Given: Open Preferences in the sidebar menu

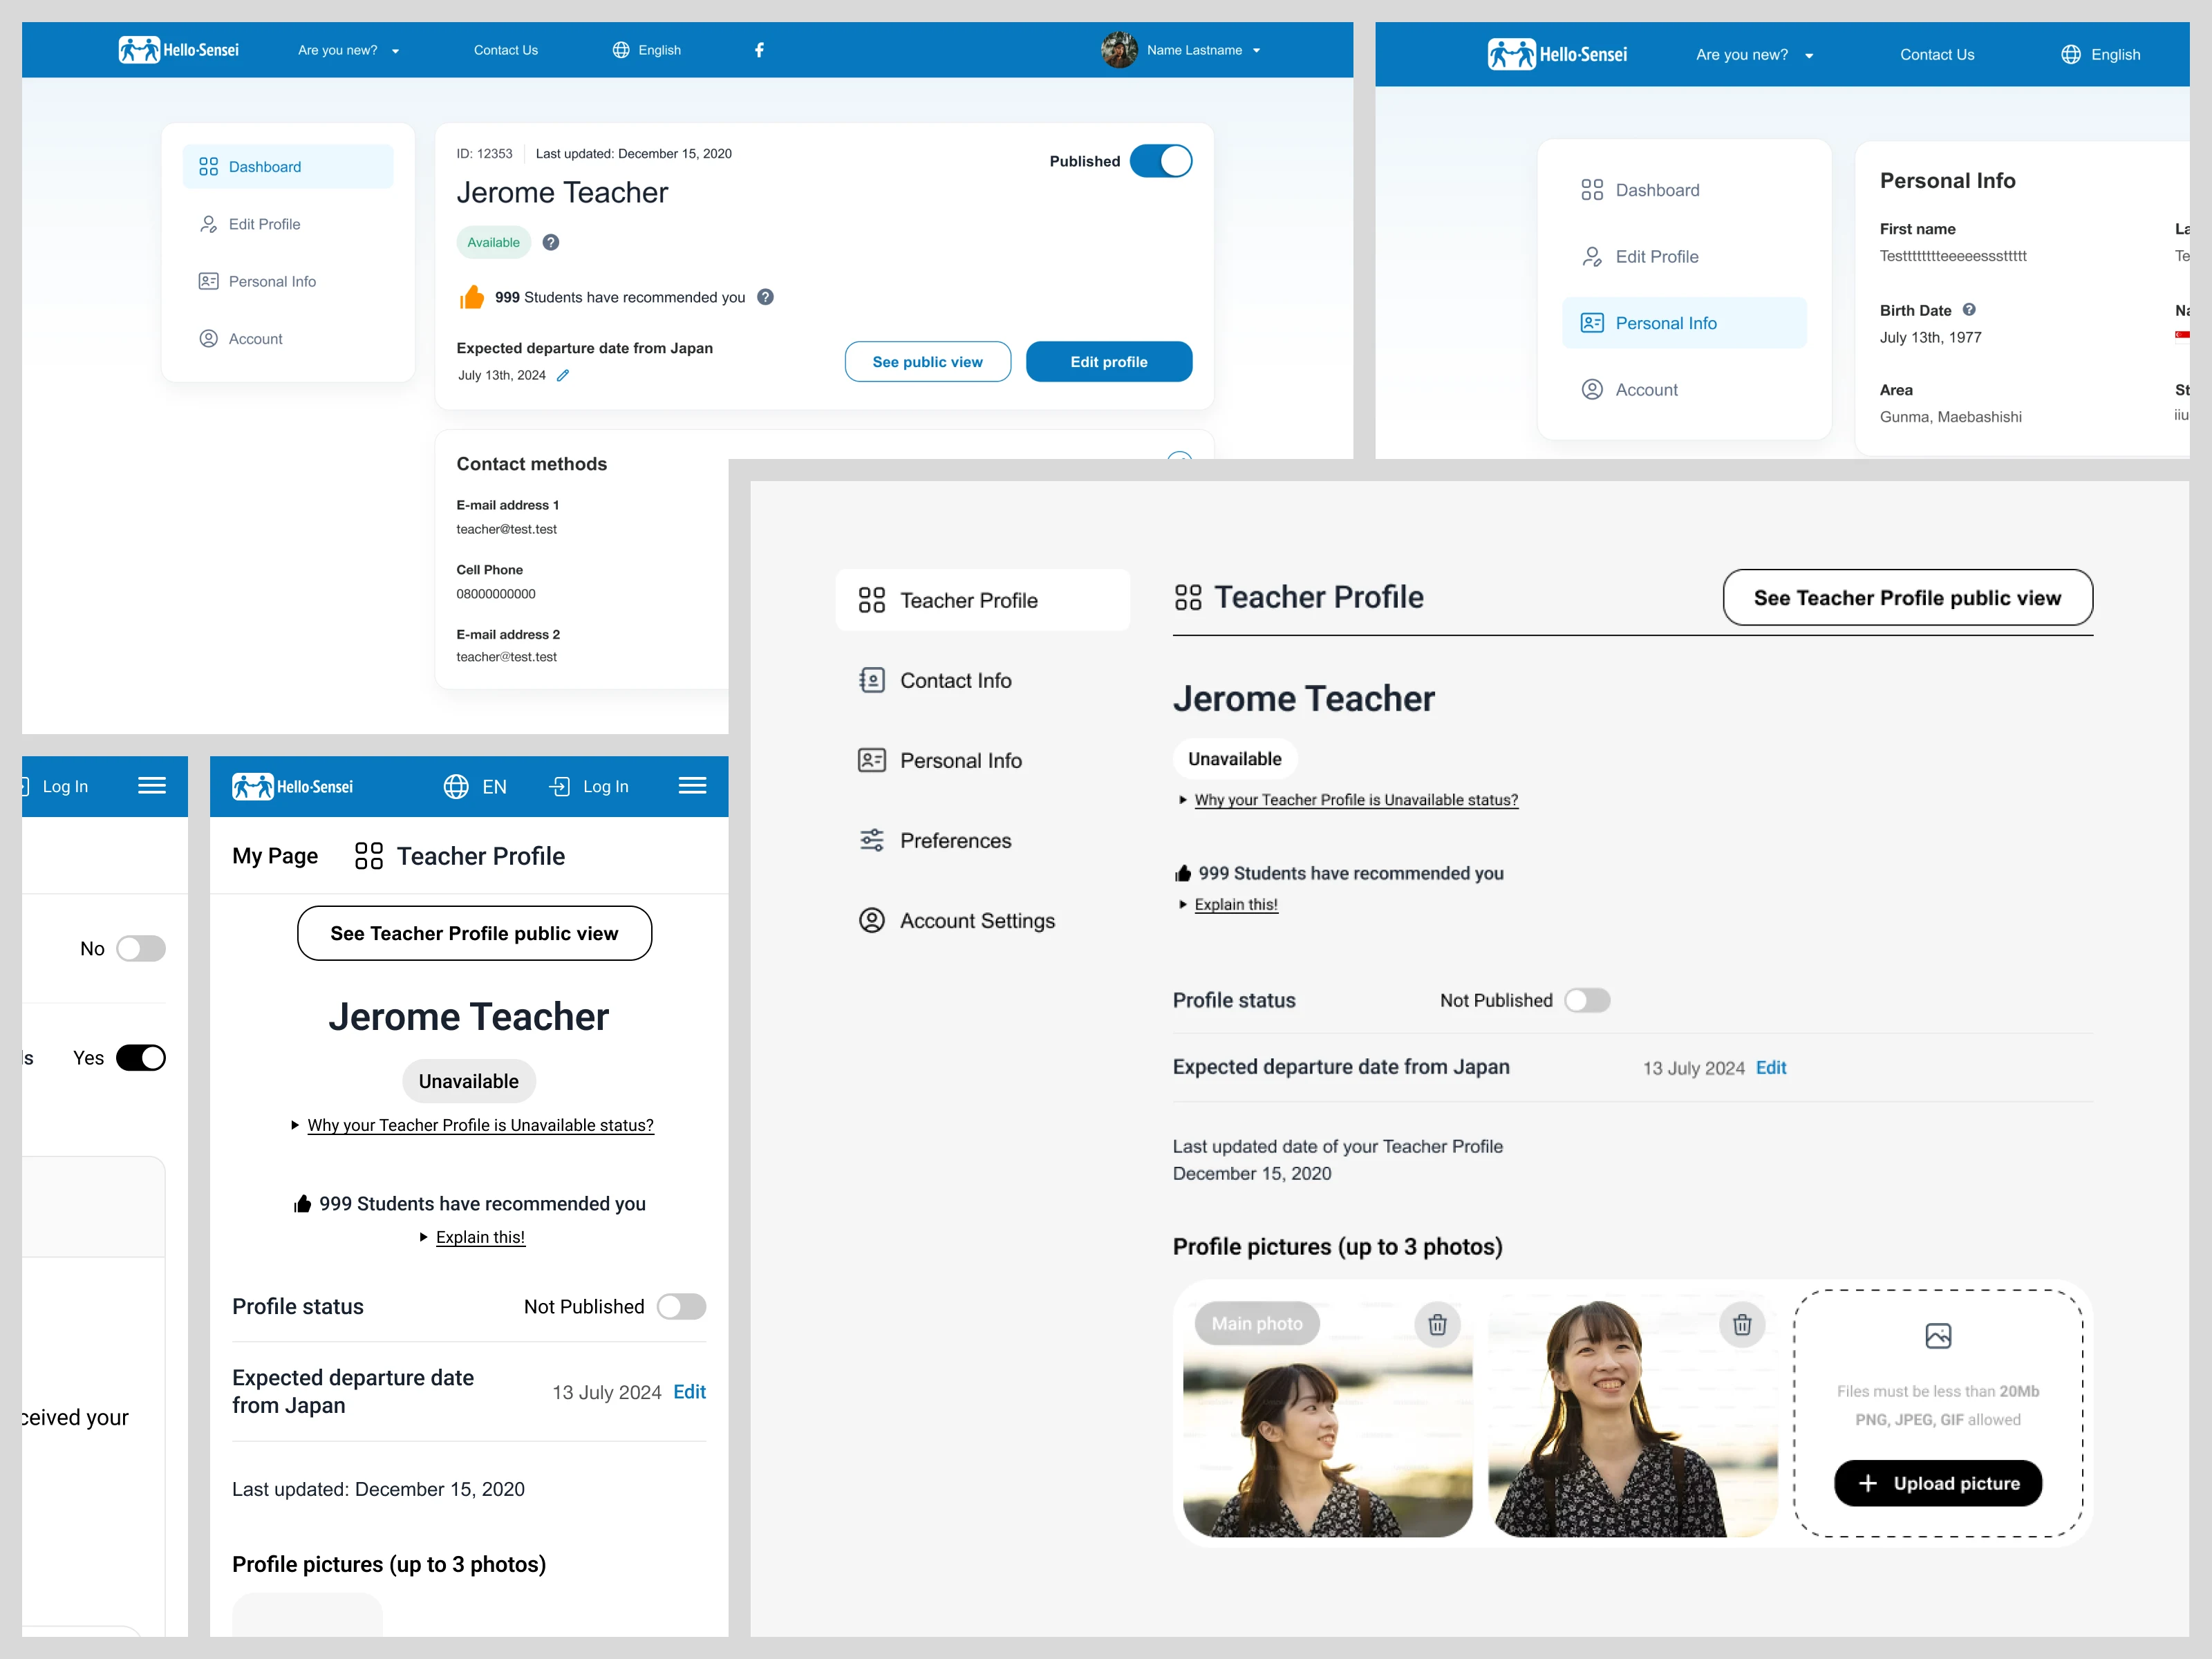Looking at the screenshot, I should (x=955, y=841).
